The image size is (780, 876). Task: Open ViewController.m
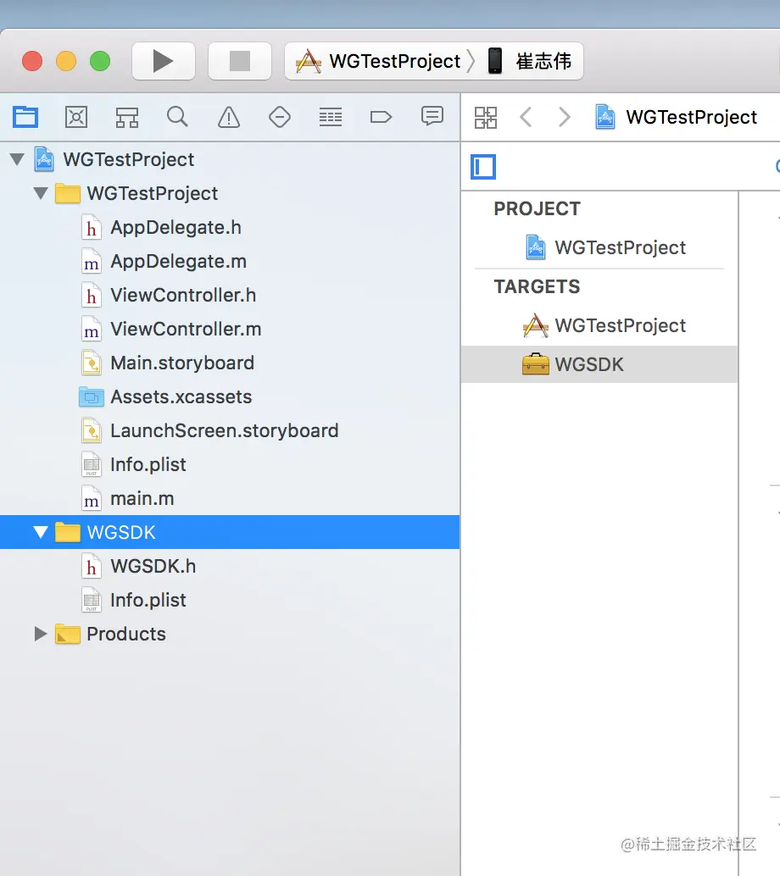point(230,329)
